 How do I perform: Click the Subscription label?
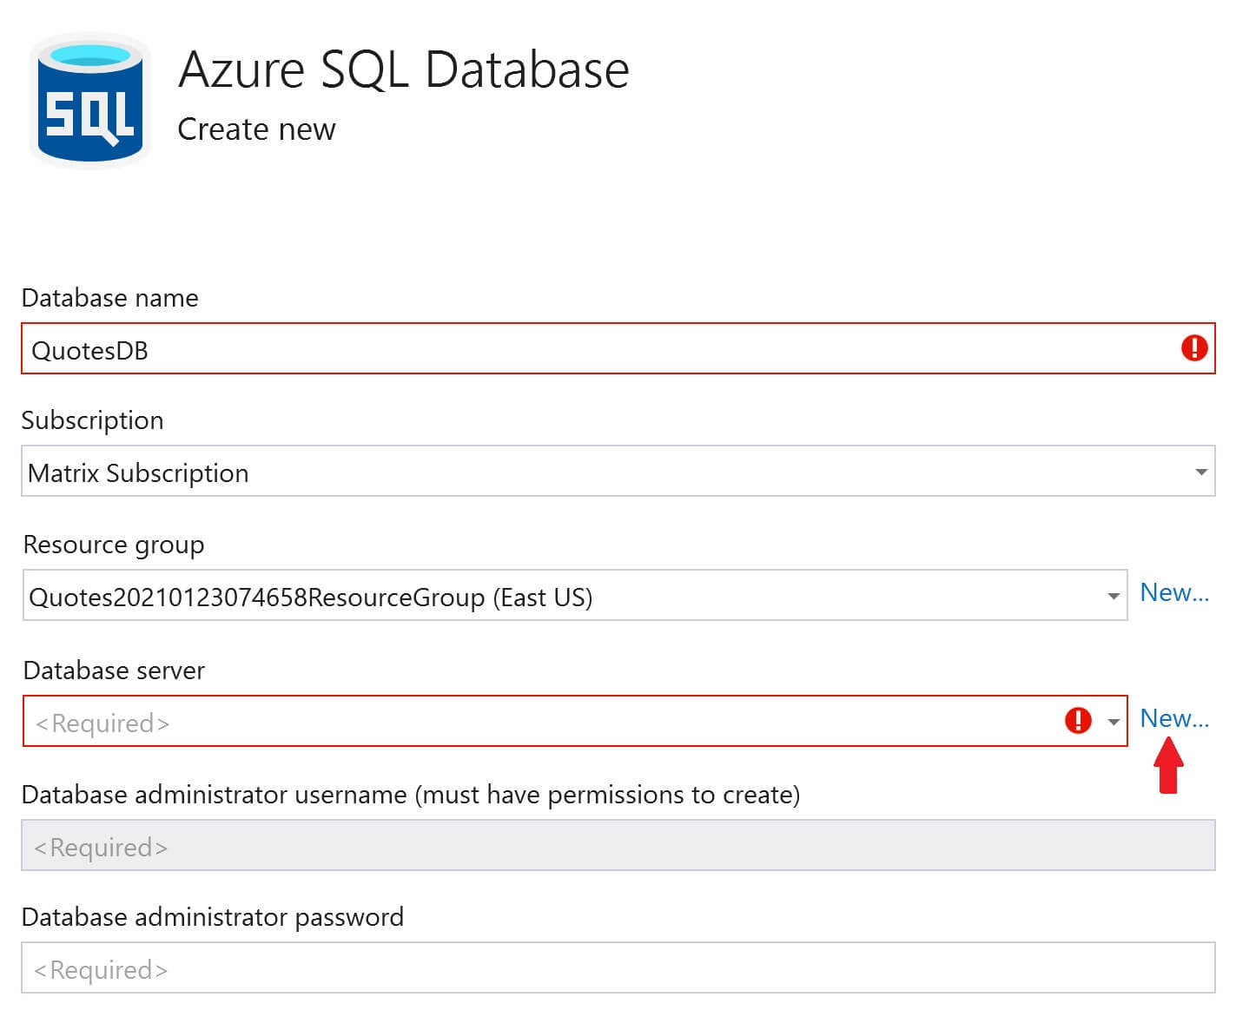pyautogui.click(x=92, y=420)
